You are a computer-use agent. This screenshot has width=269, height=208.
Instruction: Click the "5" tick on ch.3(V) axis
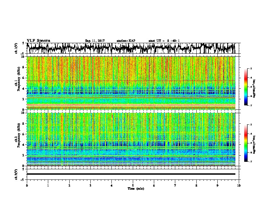(23, 169)
